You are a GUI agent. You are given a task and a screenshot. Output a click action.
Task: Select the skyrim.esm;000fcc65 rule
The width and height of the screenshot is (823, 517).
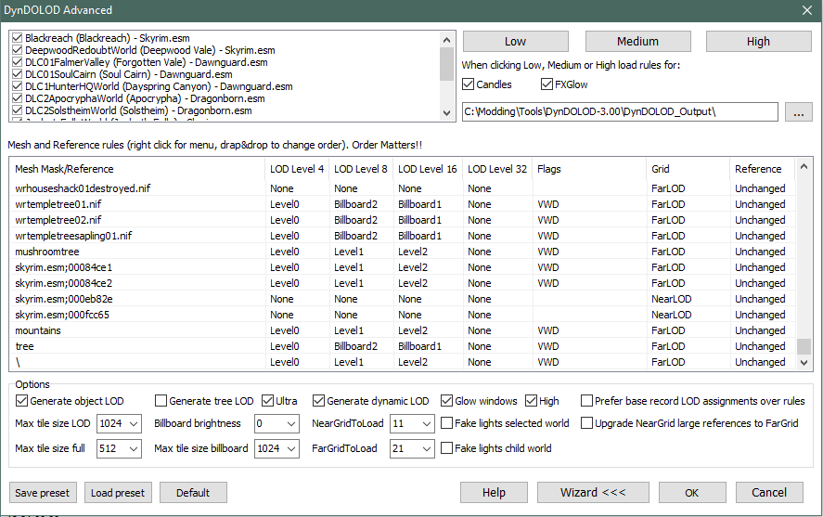tap(402, 315)
